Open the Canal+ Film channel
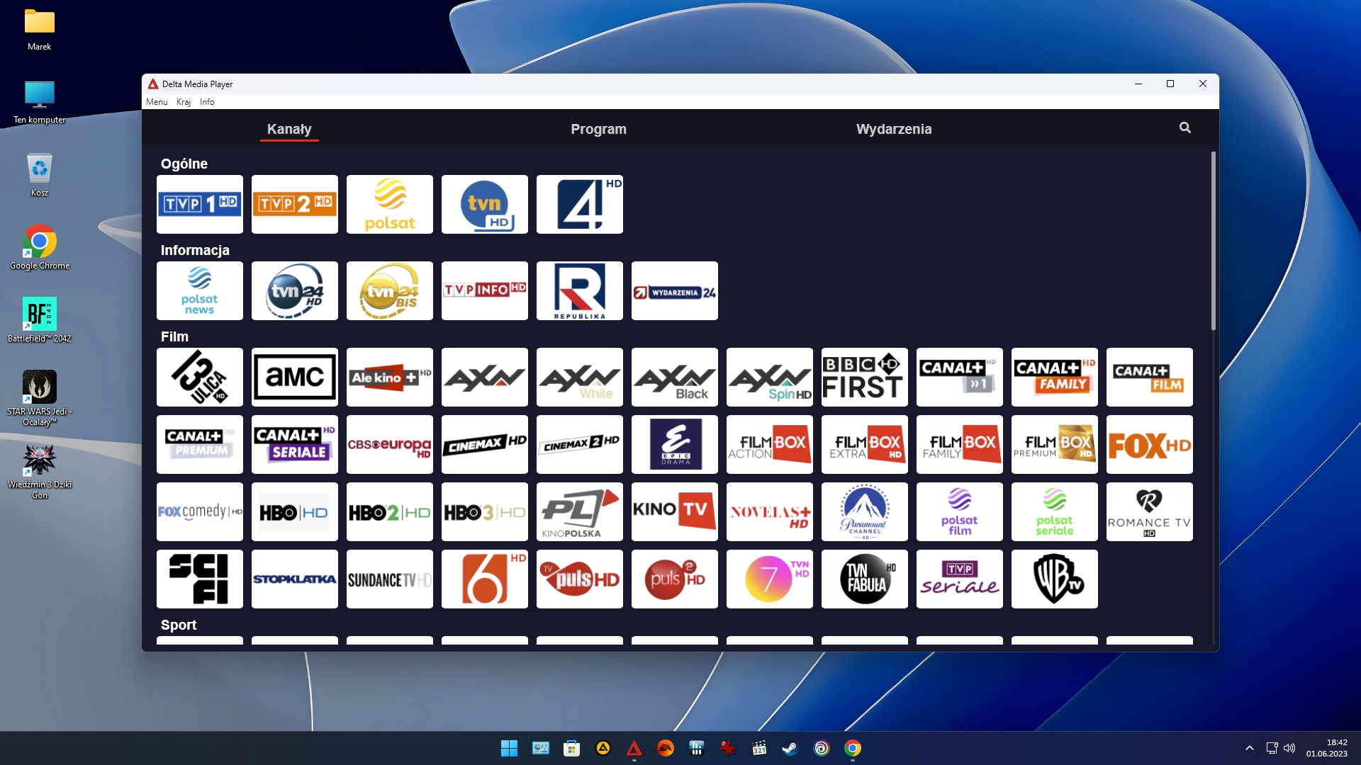 (1150, 377)
